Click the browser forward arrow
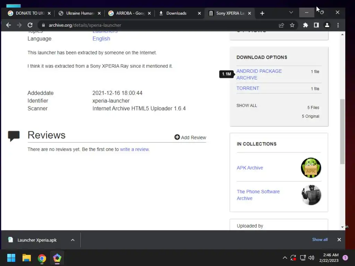 pyautogui.click(x=19, y=25)
